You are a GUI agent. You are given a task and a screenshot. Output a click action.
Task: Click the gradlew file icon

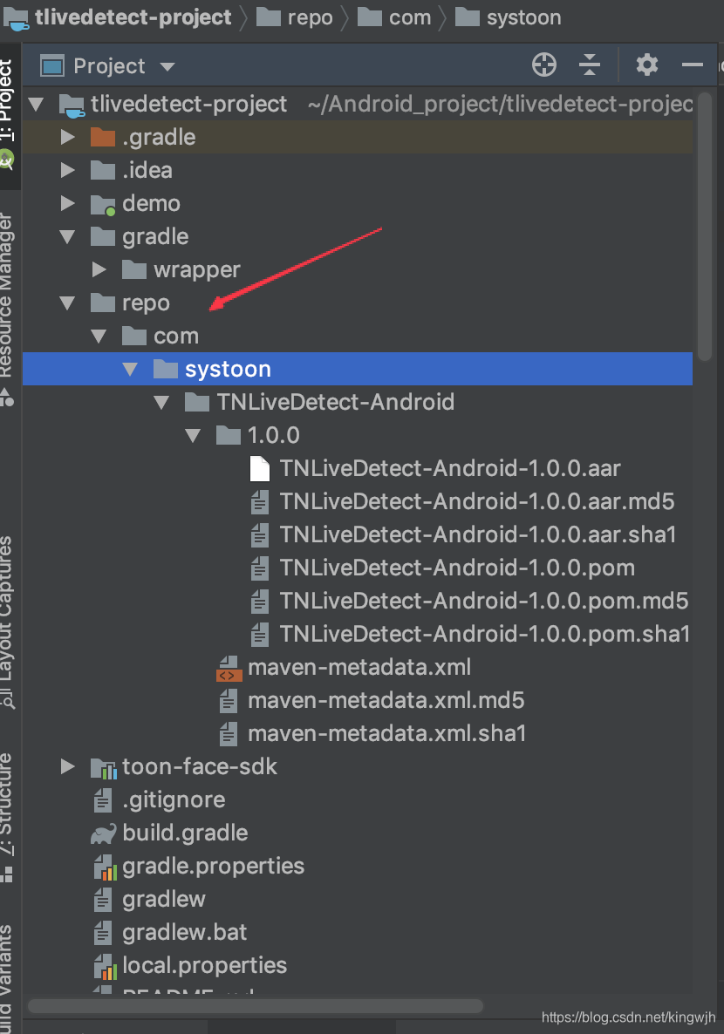coord(102,900)
